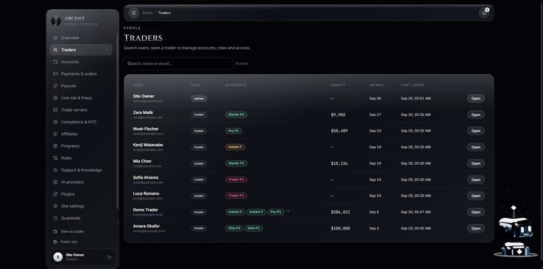Click the Joined column header

376,85
